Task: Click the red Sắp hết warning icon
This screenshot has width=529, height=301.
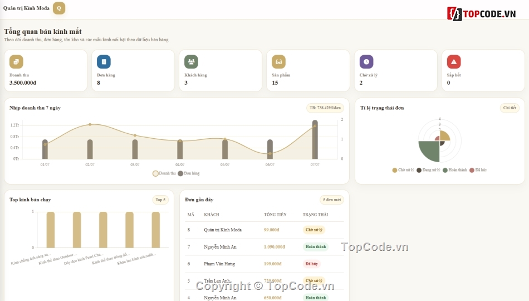Action: [x=454, y=62]
